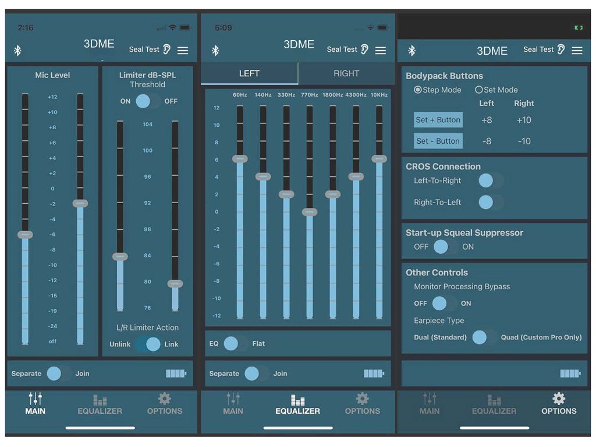Toggle CROS Right-To-Left switch
The height and width of the screenshot is (447, 596).
tap(491, 202)
